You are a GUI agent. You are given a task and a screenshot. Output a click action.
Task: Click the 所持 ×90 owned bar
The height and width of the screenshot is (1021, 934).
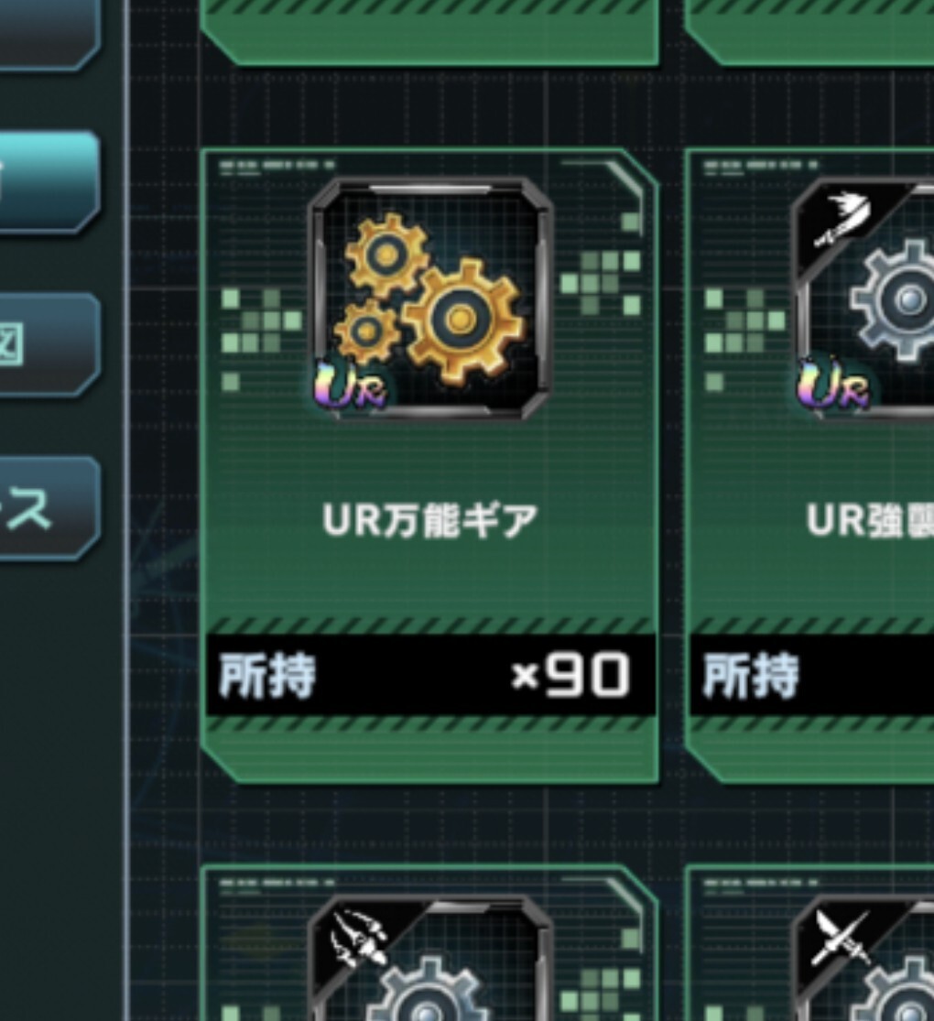click(x=430, y=675)
